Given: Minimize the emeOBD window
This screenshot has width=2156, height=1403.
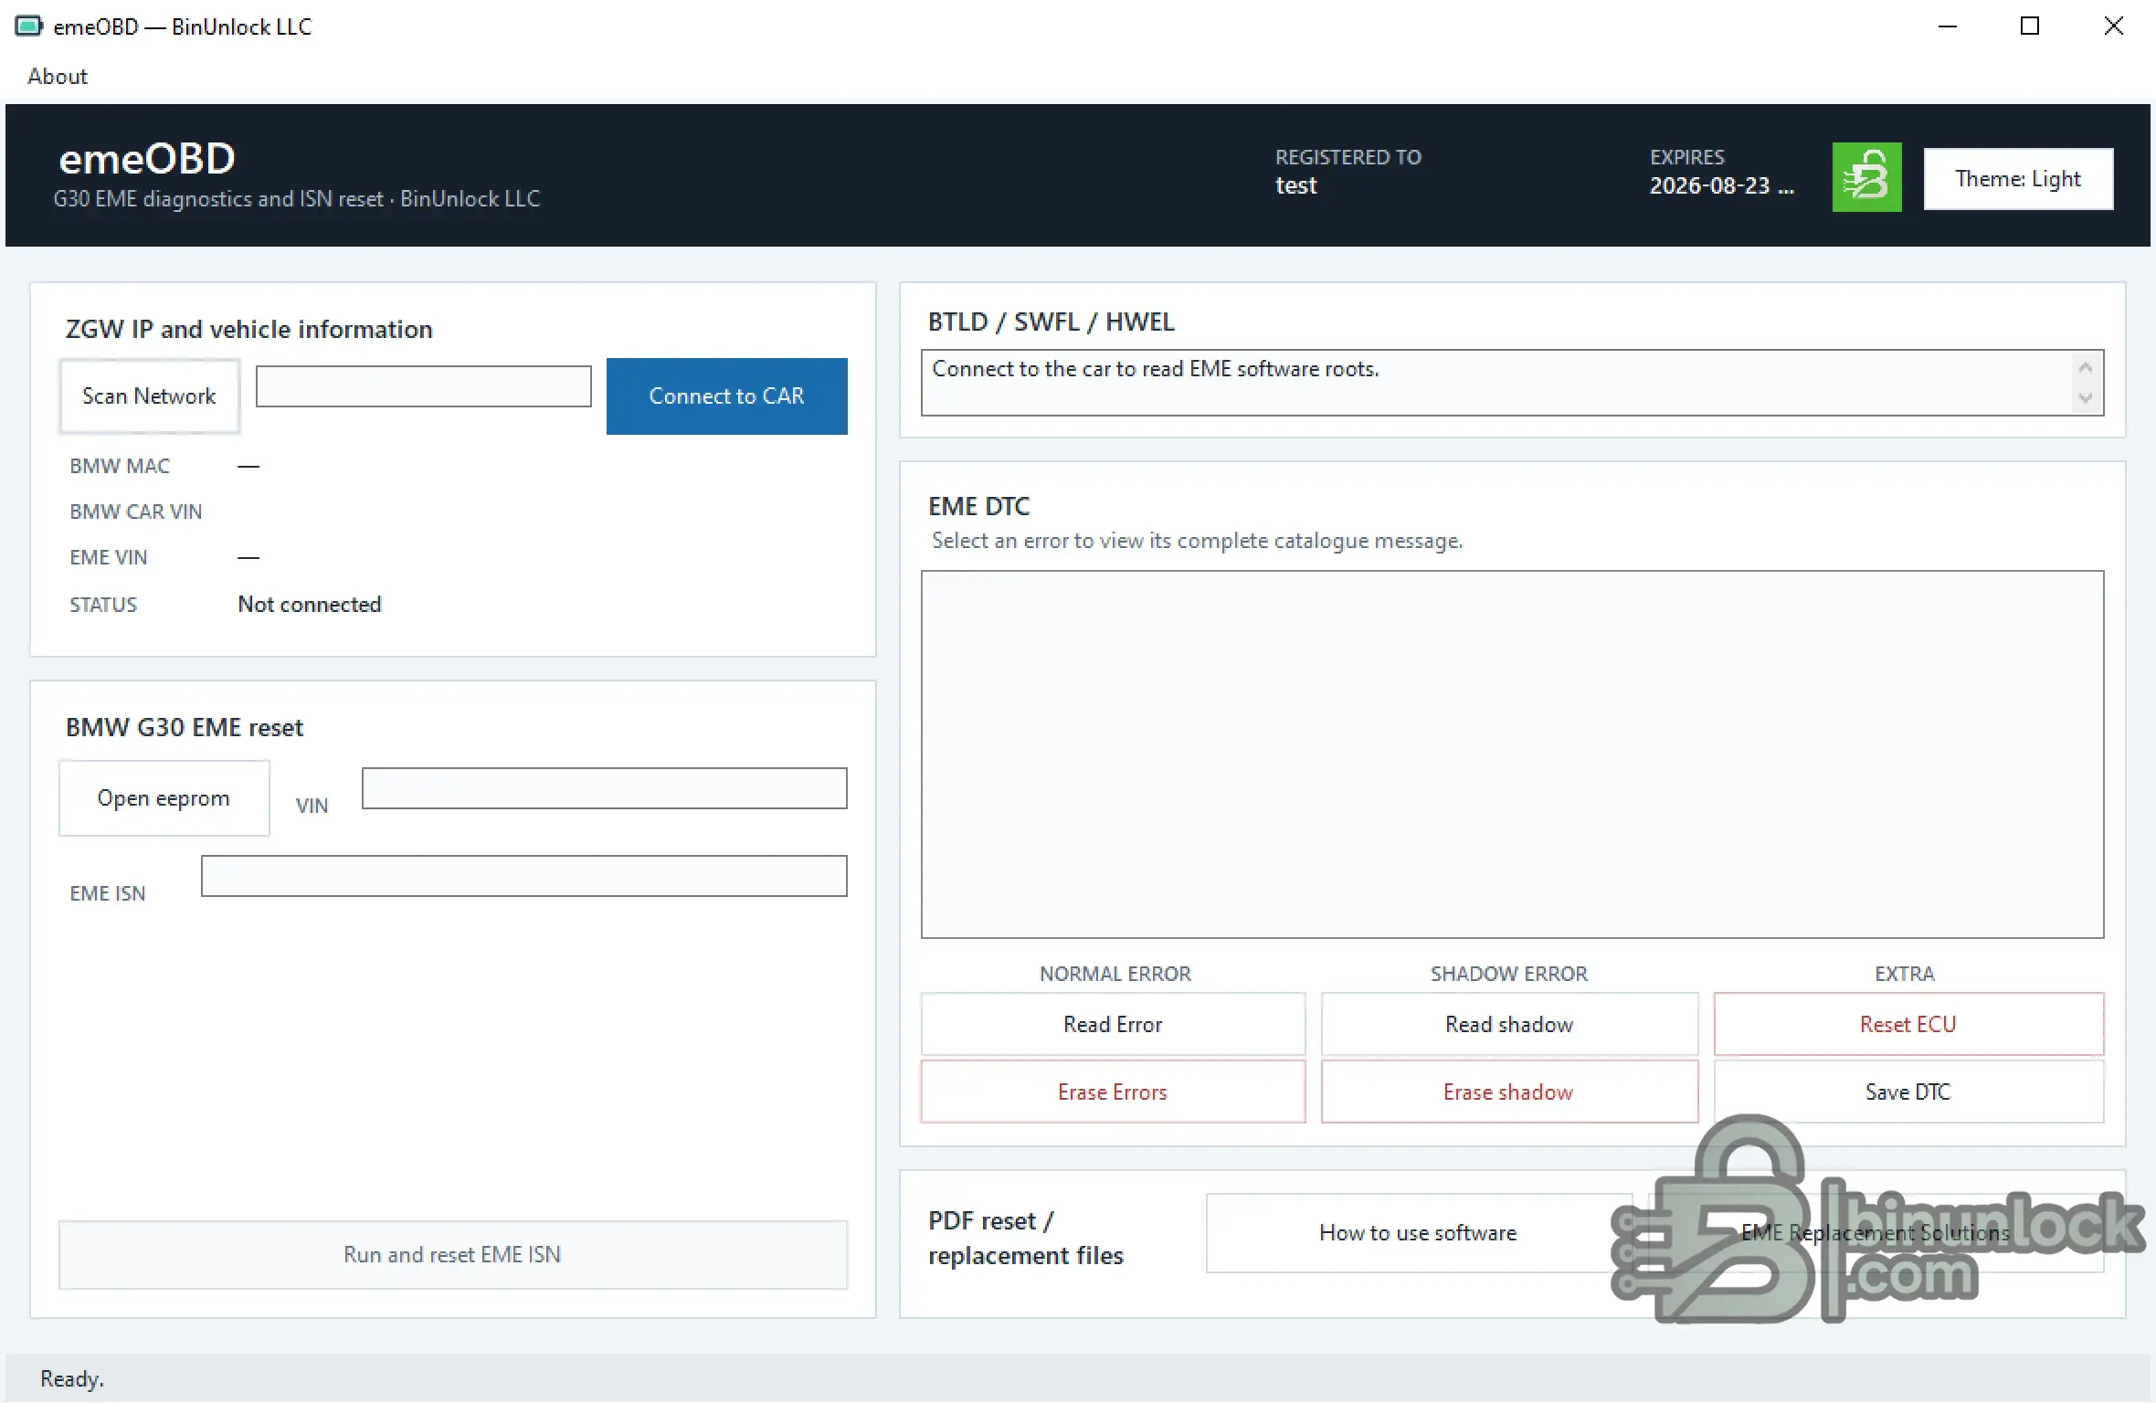Looking at the screenshot, I should tap(1947, 26).
